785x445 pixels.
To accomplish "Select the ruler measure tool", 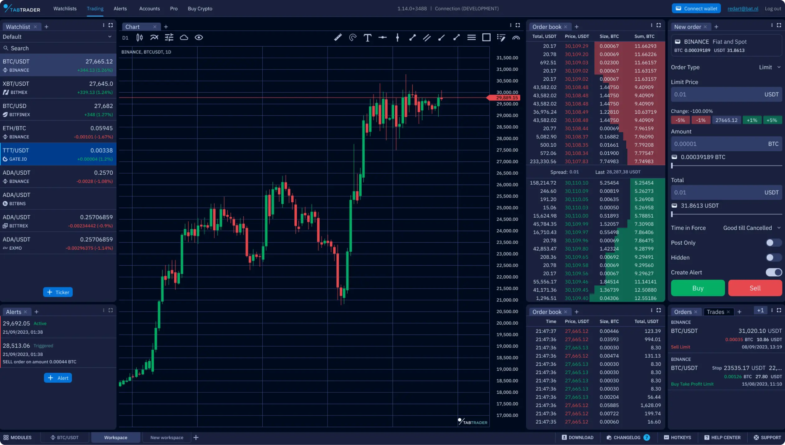I will [x=338, y=38].
